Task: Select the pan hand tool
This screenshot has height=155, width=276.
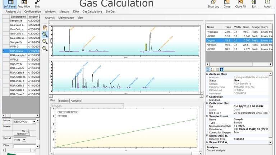Action: click(x=45, y=28)
